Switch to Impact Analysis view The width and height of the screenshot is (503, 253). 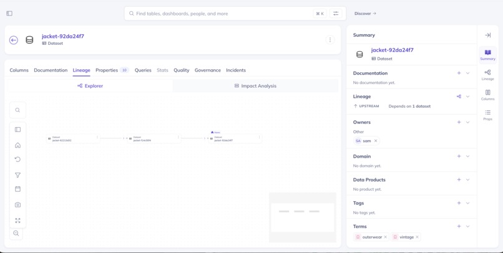(255, 86)
